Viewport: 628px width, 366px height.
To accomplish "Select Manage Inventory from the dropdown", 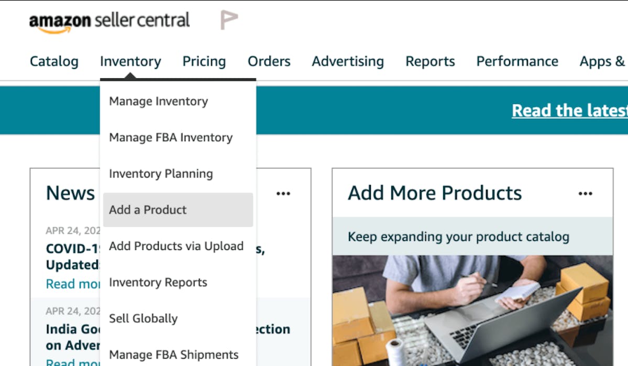I will click(x=178, y=101).
